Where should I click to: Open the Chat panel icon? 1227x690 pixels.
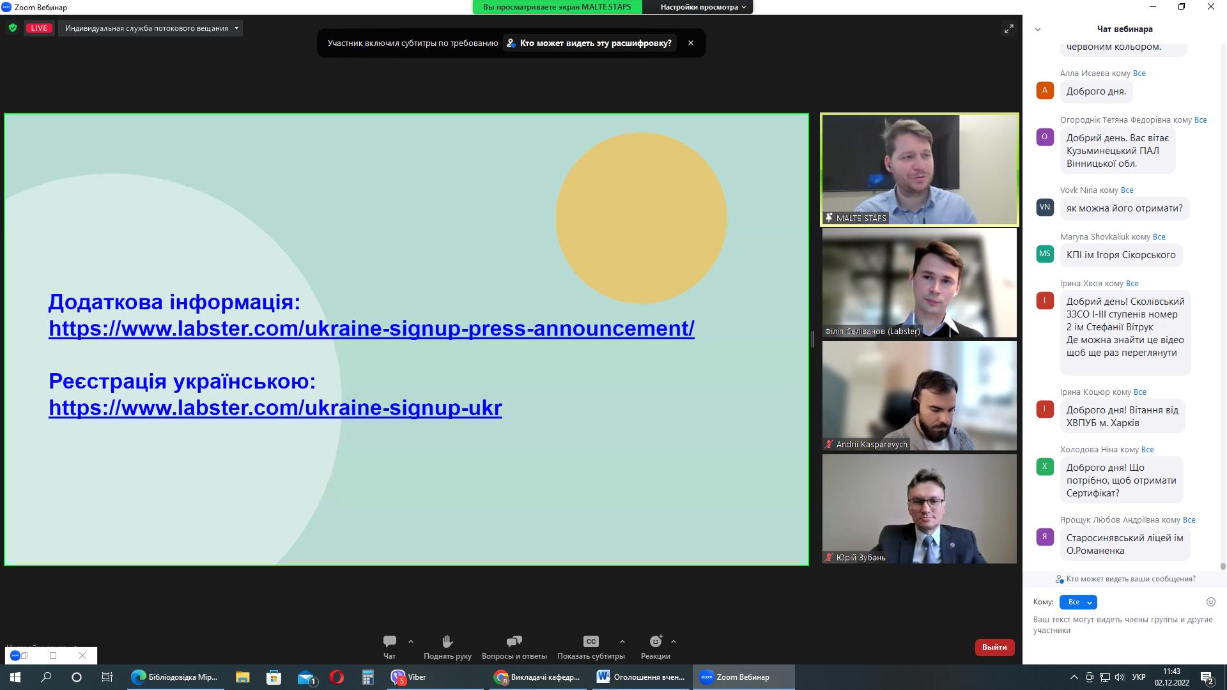(x=389, y=641)
